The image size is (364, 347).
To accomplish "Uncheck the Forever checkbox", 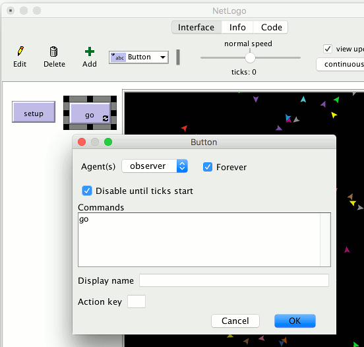I will [208, 167].
